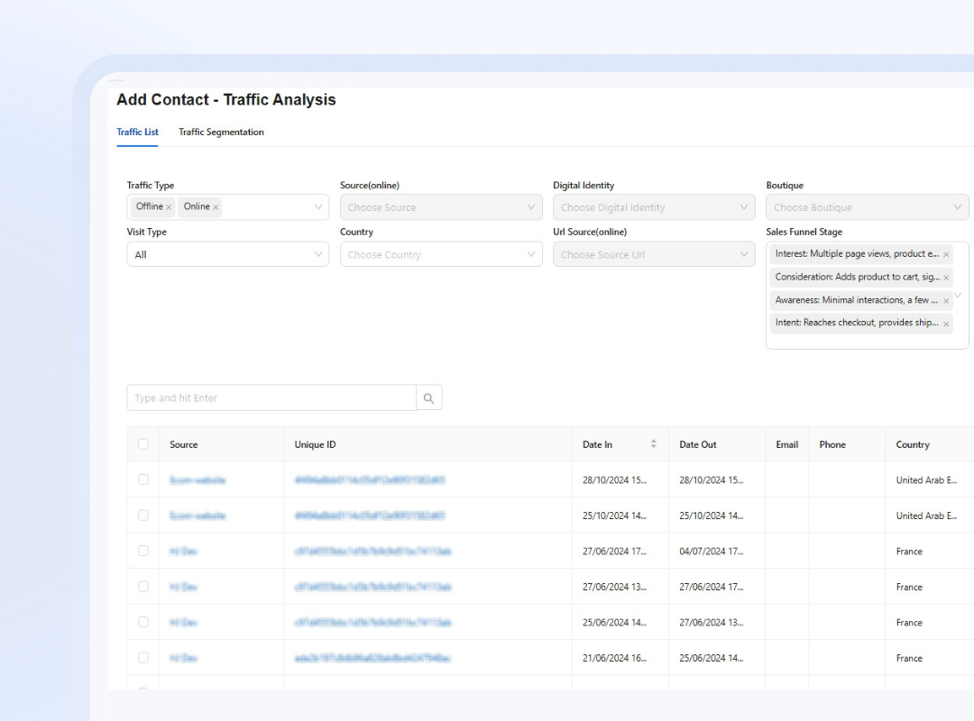Check the select-all header checkbox
This screenshot has height=721, width=974.
tap(143, 444)
